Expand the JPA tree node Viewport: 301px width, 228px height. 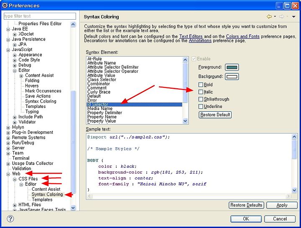(x=15, y=45)
